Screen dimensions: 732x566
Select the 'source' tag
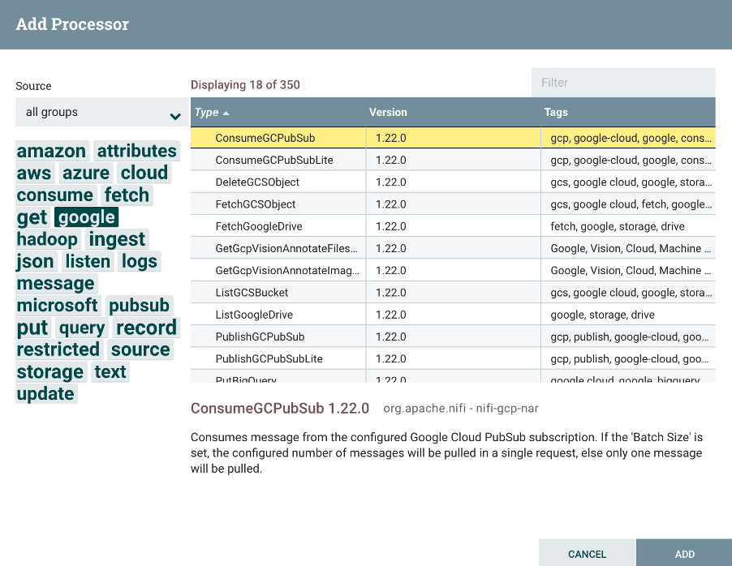[x=140, y=349]
